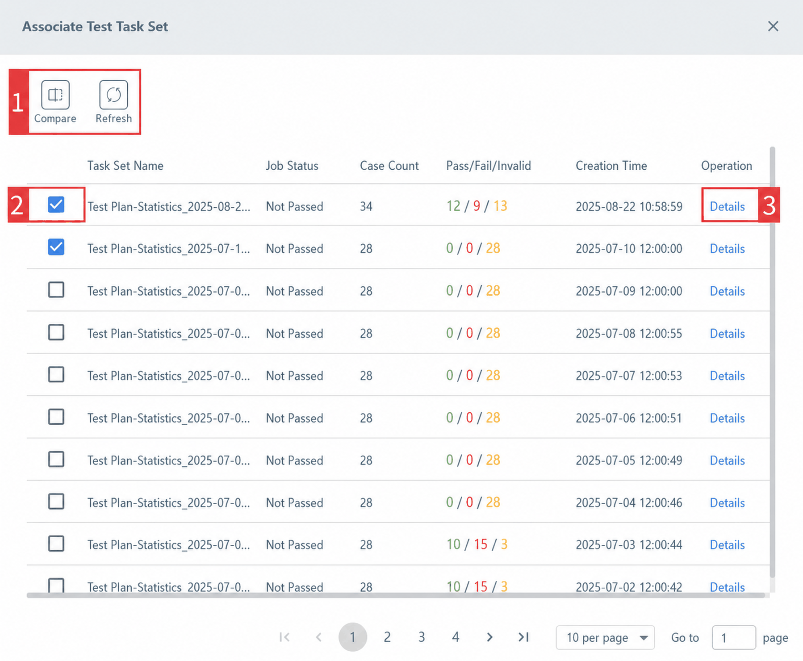This screenshot has height=661, width=803.
Task: Select page 1 in pagination
Action: coord(353,637)
